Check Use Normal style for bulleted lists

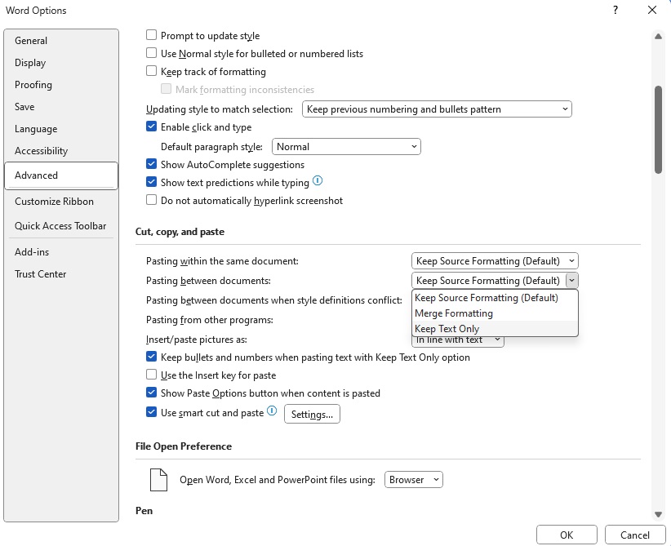click(x=152, y=52)
